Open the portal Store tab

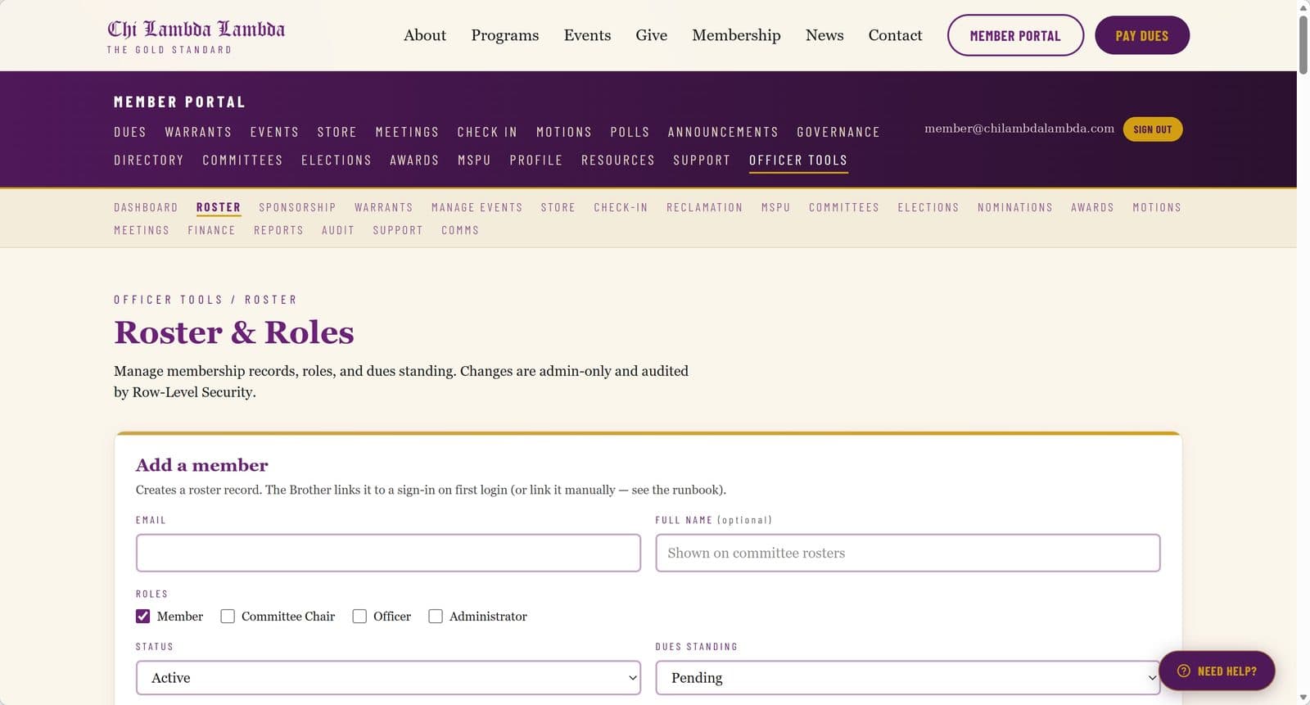(337, 132)
